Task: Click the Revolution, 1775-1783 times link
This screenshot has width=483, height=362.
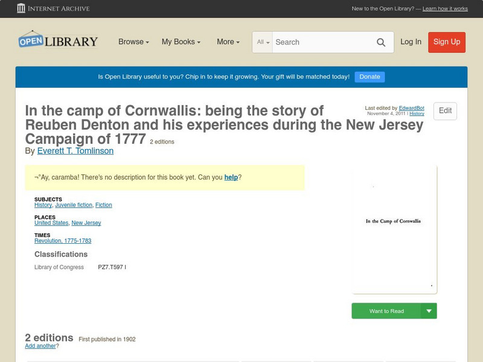Action: coord(63,241)
